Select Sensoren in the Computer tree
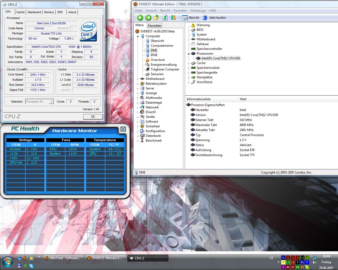338x270 pixels. pyautogui.click(x=157, y=74)
